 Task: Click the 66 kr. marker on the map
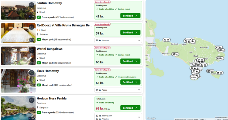(219, 73)
